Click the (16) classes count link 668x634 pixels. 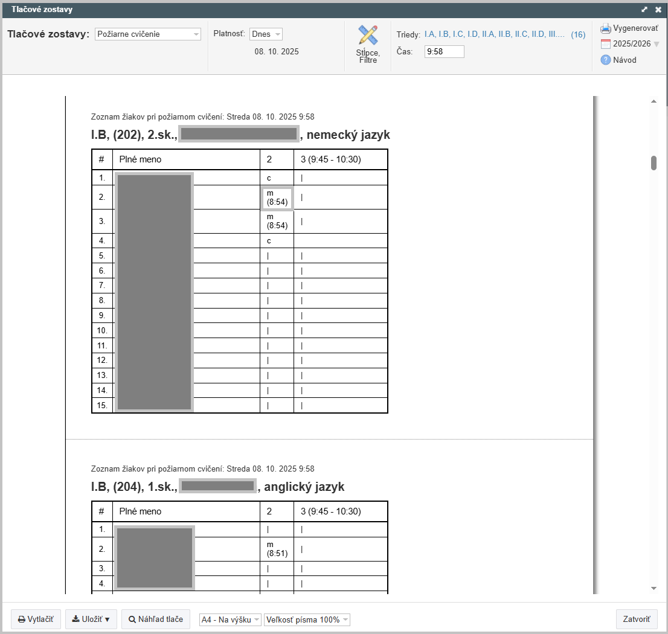click(578, 35)
